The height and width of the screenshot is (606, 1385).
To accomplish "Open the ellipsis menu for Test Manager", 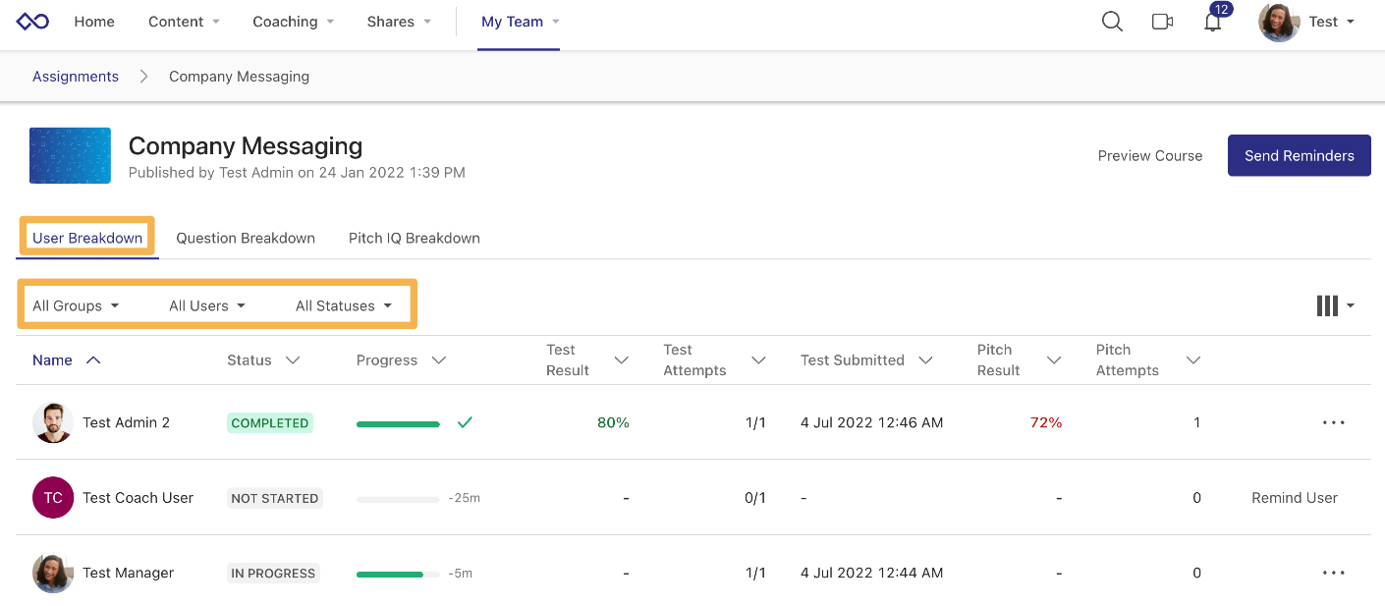I will point(1333,573).
